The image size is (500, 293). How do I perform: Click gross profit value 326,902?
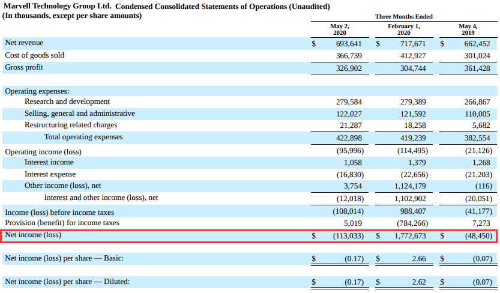(349, 68)
